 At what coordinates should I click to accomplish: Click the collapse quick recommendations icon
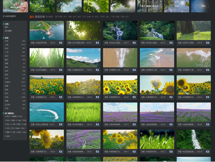click(x=4, y=16)
